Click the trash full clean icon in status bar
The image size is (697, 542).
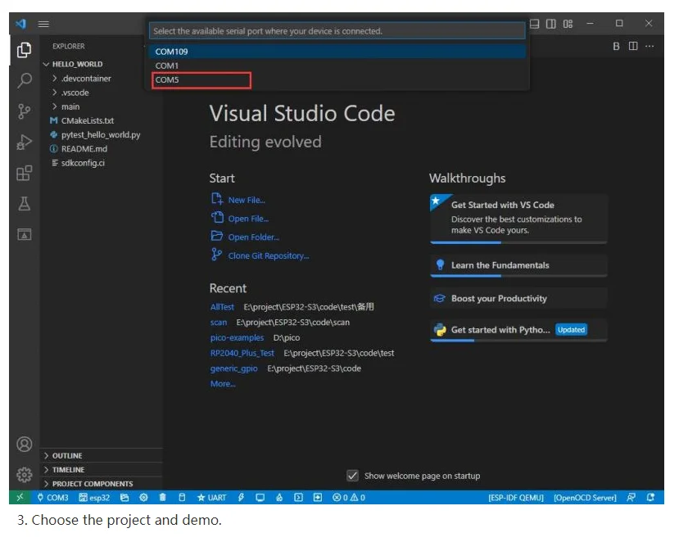[163, 498]
